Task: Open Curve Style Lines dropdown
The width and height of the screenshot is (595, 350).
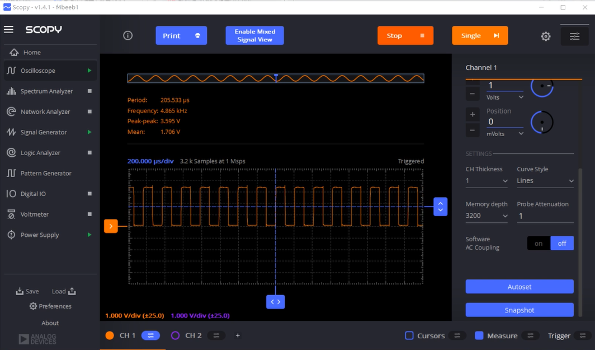Action: pos(545,181)
